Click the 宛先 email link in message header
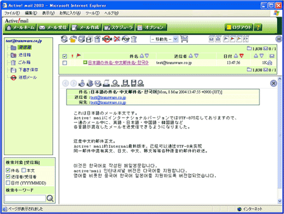The width and height of the screenshot is (284, 214). 108,102
